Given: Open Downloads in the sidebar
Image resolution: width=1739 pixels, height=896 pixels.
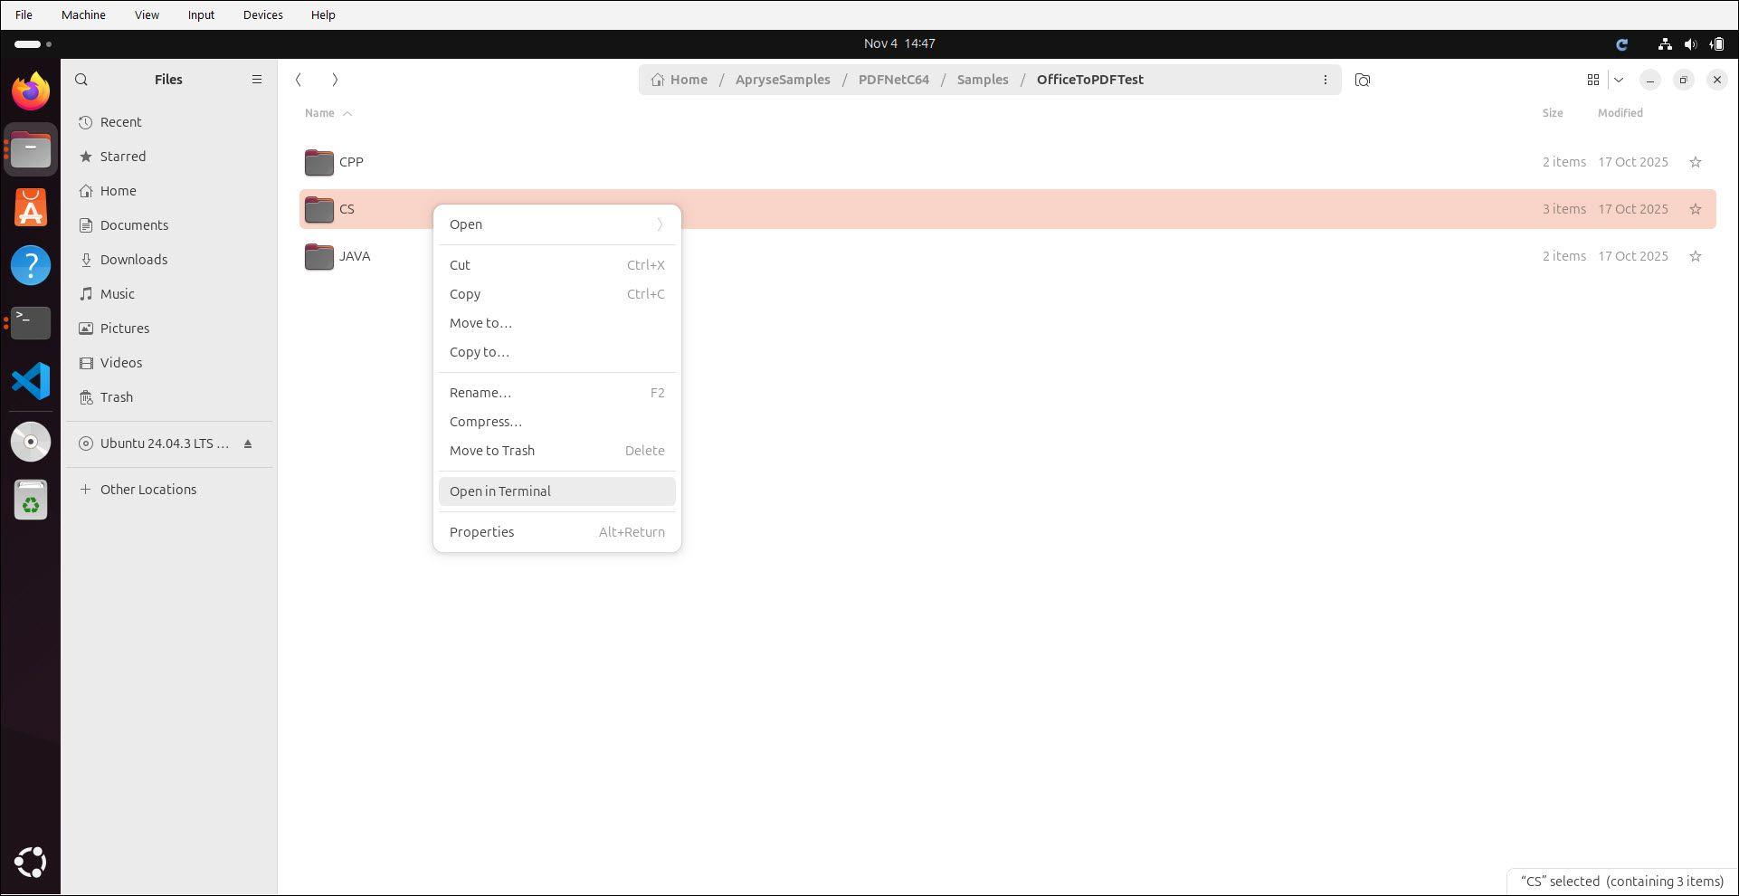Looking at the screenshot, I should tap(133, 260).
